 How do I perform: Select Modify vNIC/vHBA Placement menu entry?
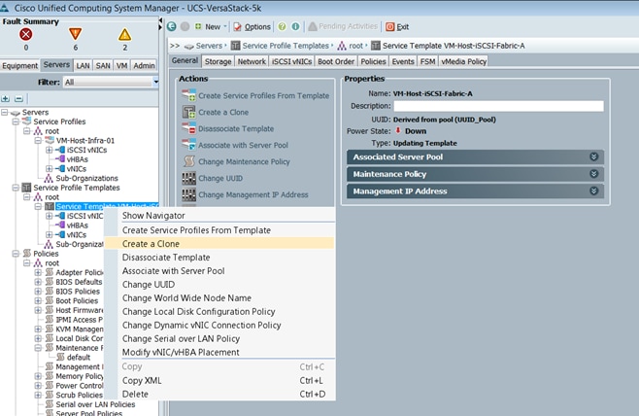pos(219,352)
